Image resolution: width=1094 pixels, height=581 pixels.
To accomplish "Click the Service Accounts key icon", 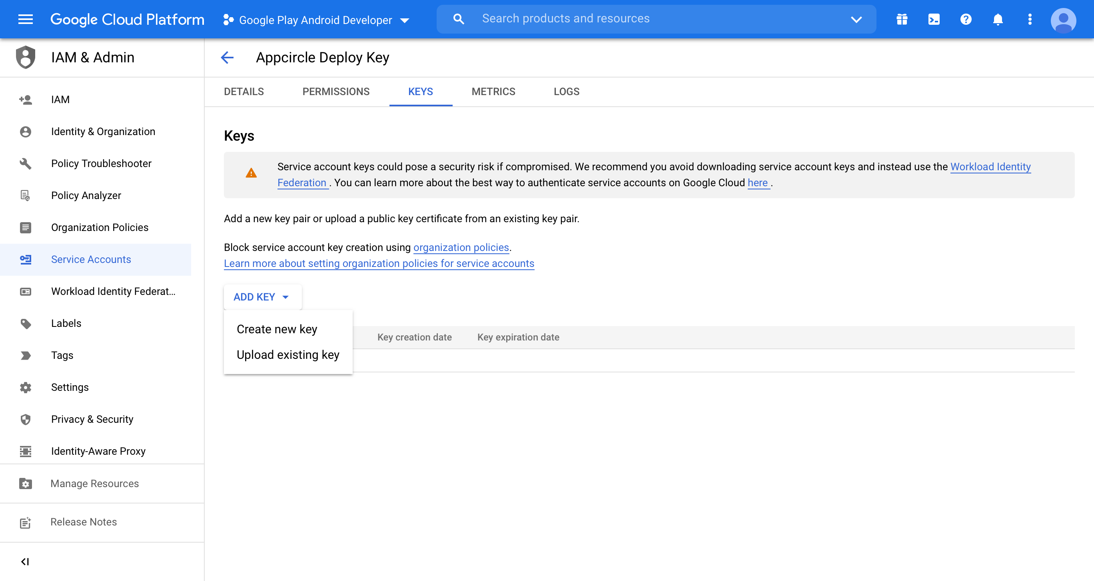I will (26, 259).
